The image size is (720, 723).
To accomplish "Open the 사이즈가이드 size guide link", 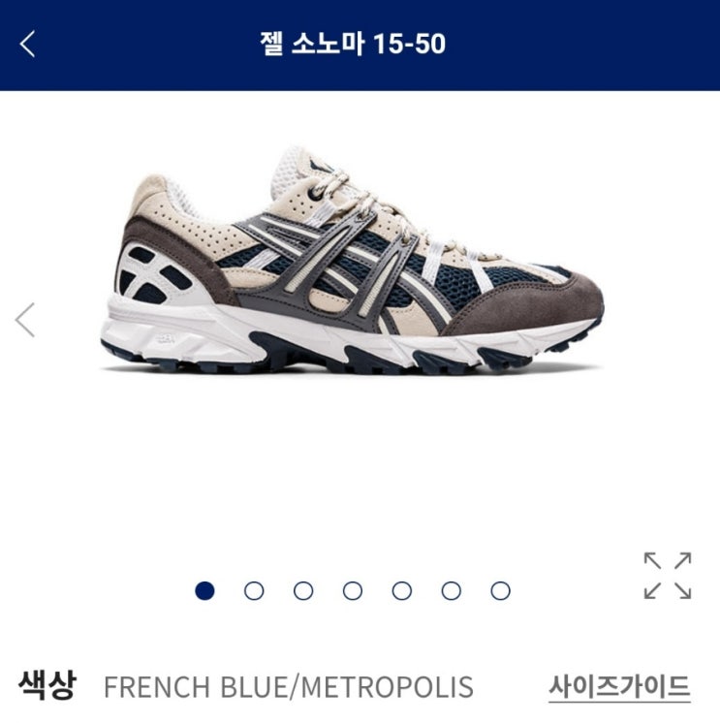I will point(619,687).
